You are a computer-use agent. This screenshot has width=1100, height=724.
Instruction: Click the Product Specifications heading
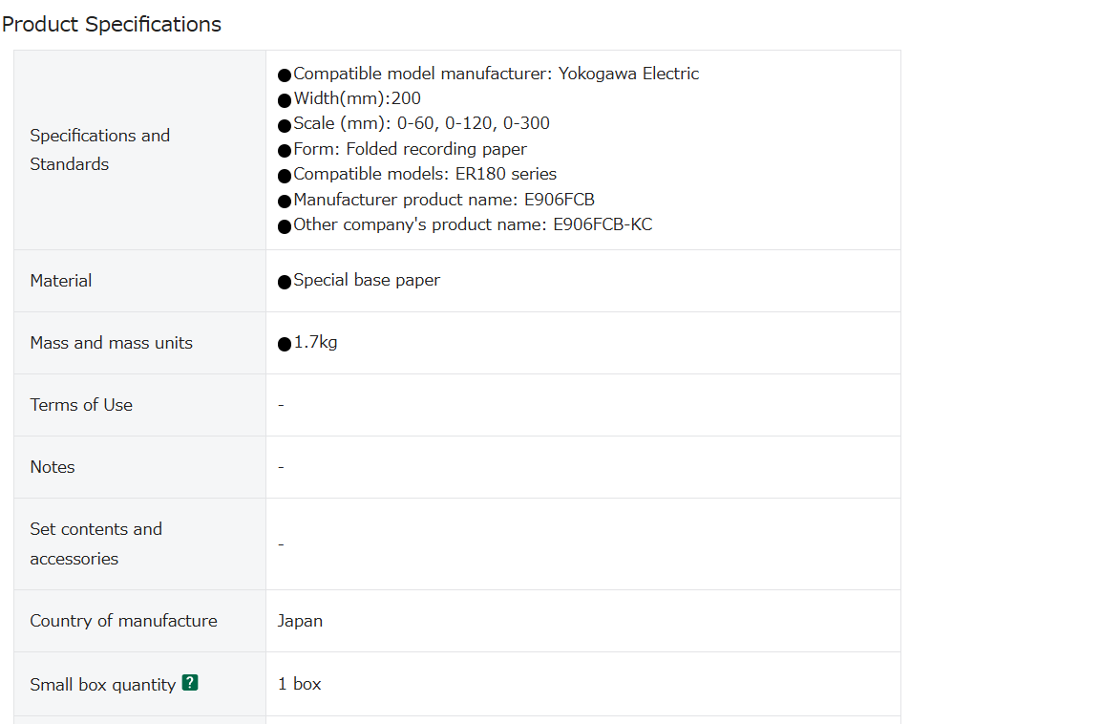tap(112, 25)
